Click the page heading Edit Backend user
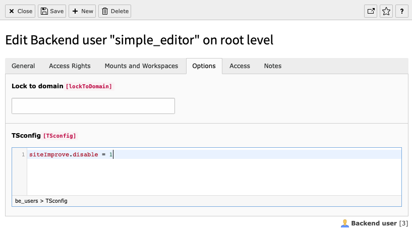This screenshot has height=231, width=412. [139, 40]
